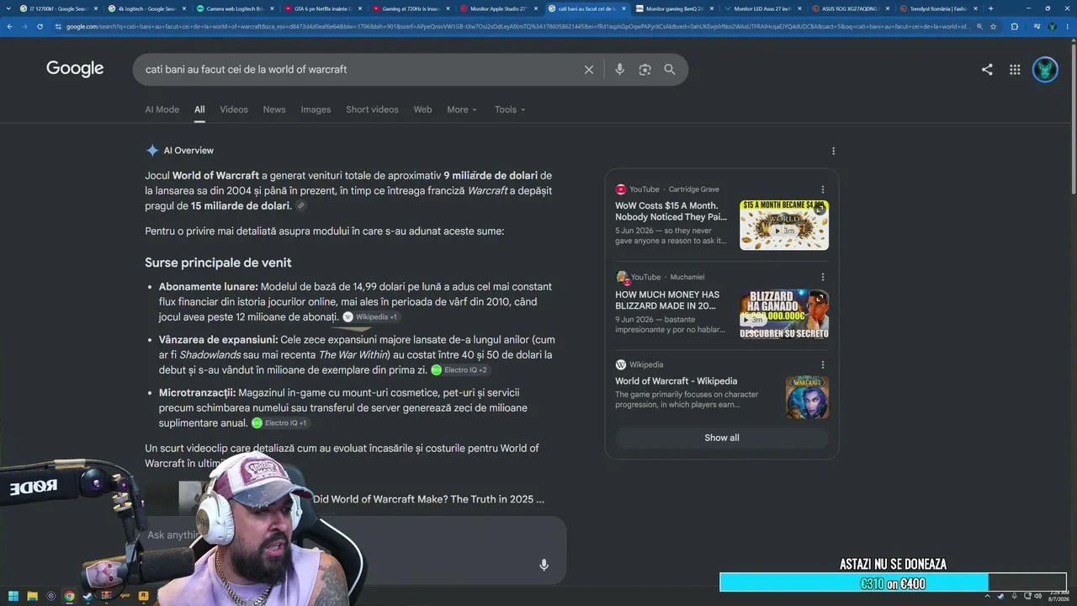This screenshot has height=606, width=1077.
Task: Expand the More search filters dropdown
Action: point(462,109)
